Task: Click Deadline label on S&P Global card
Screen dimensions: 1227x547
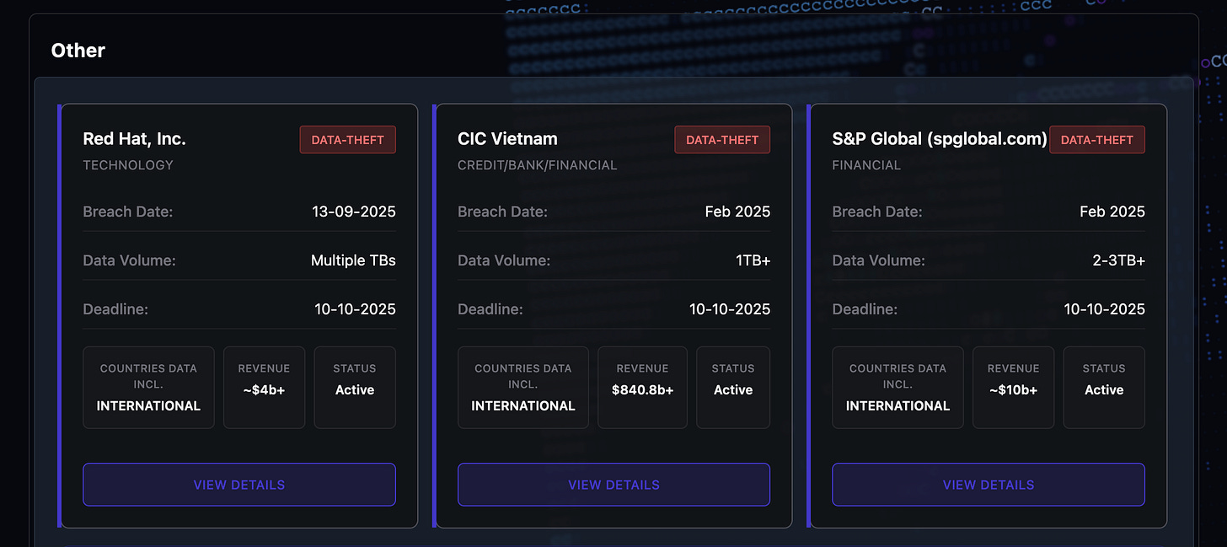Action: pyautogui.click(x=865, y=309)
